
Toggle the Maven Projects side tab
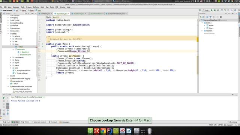[239, 31]
